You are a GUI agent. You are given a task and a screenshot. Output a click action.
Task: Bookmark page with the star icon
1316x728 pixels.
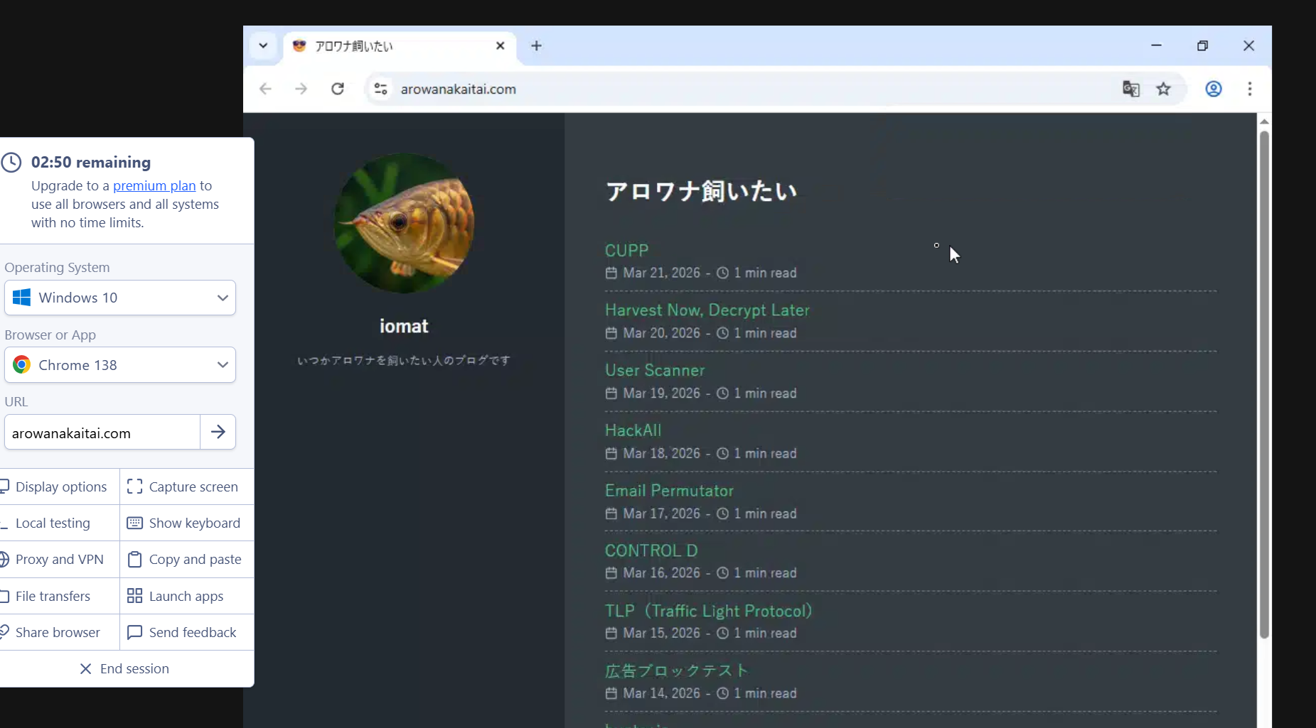coord(1163,89)
